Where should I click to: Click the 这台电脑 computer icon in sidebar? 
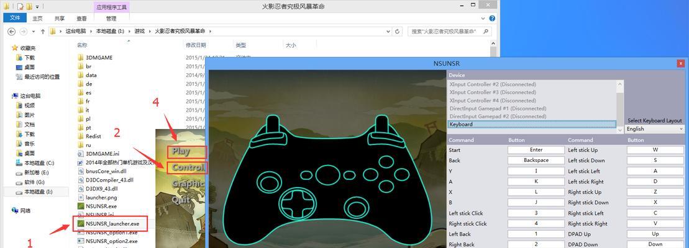(15, 96)
